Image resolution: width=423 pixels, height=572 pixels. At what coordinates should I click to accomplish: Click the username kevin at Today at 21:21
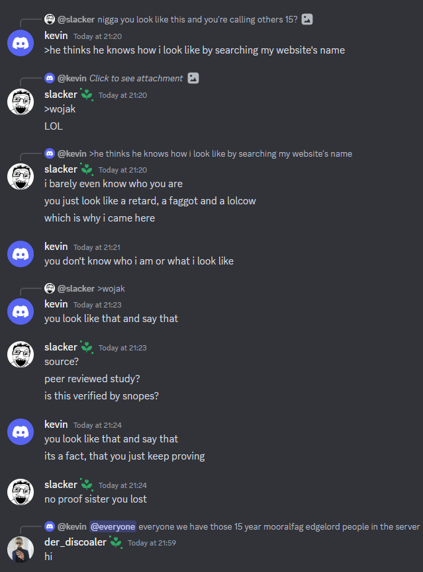point(56,247)
